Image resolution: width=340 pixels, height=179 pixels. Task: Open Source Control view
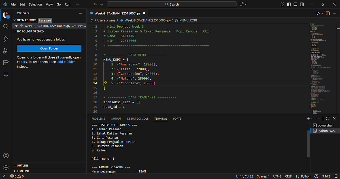point(6,39)
